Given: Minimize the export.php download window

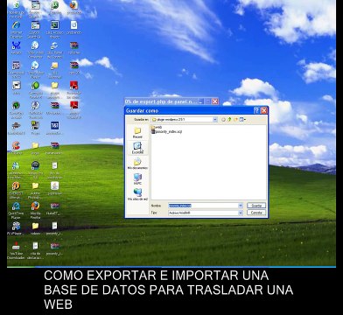Looking at the screenshot, I should click(200, 101).
